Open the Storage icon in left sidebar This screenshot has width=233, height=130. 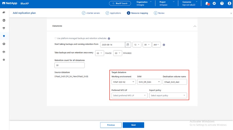[x=4, y=12]
